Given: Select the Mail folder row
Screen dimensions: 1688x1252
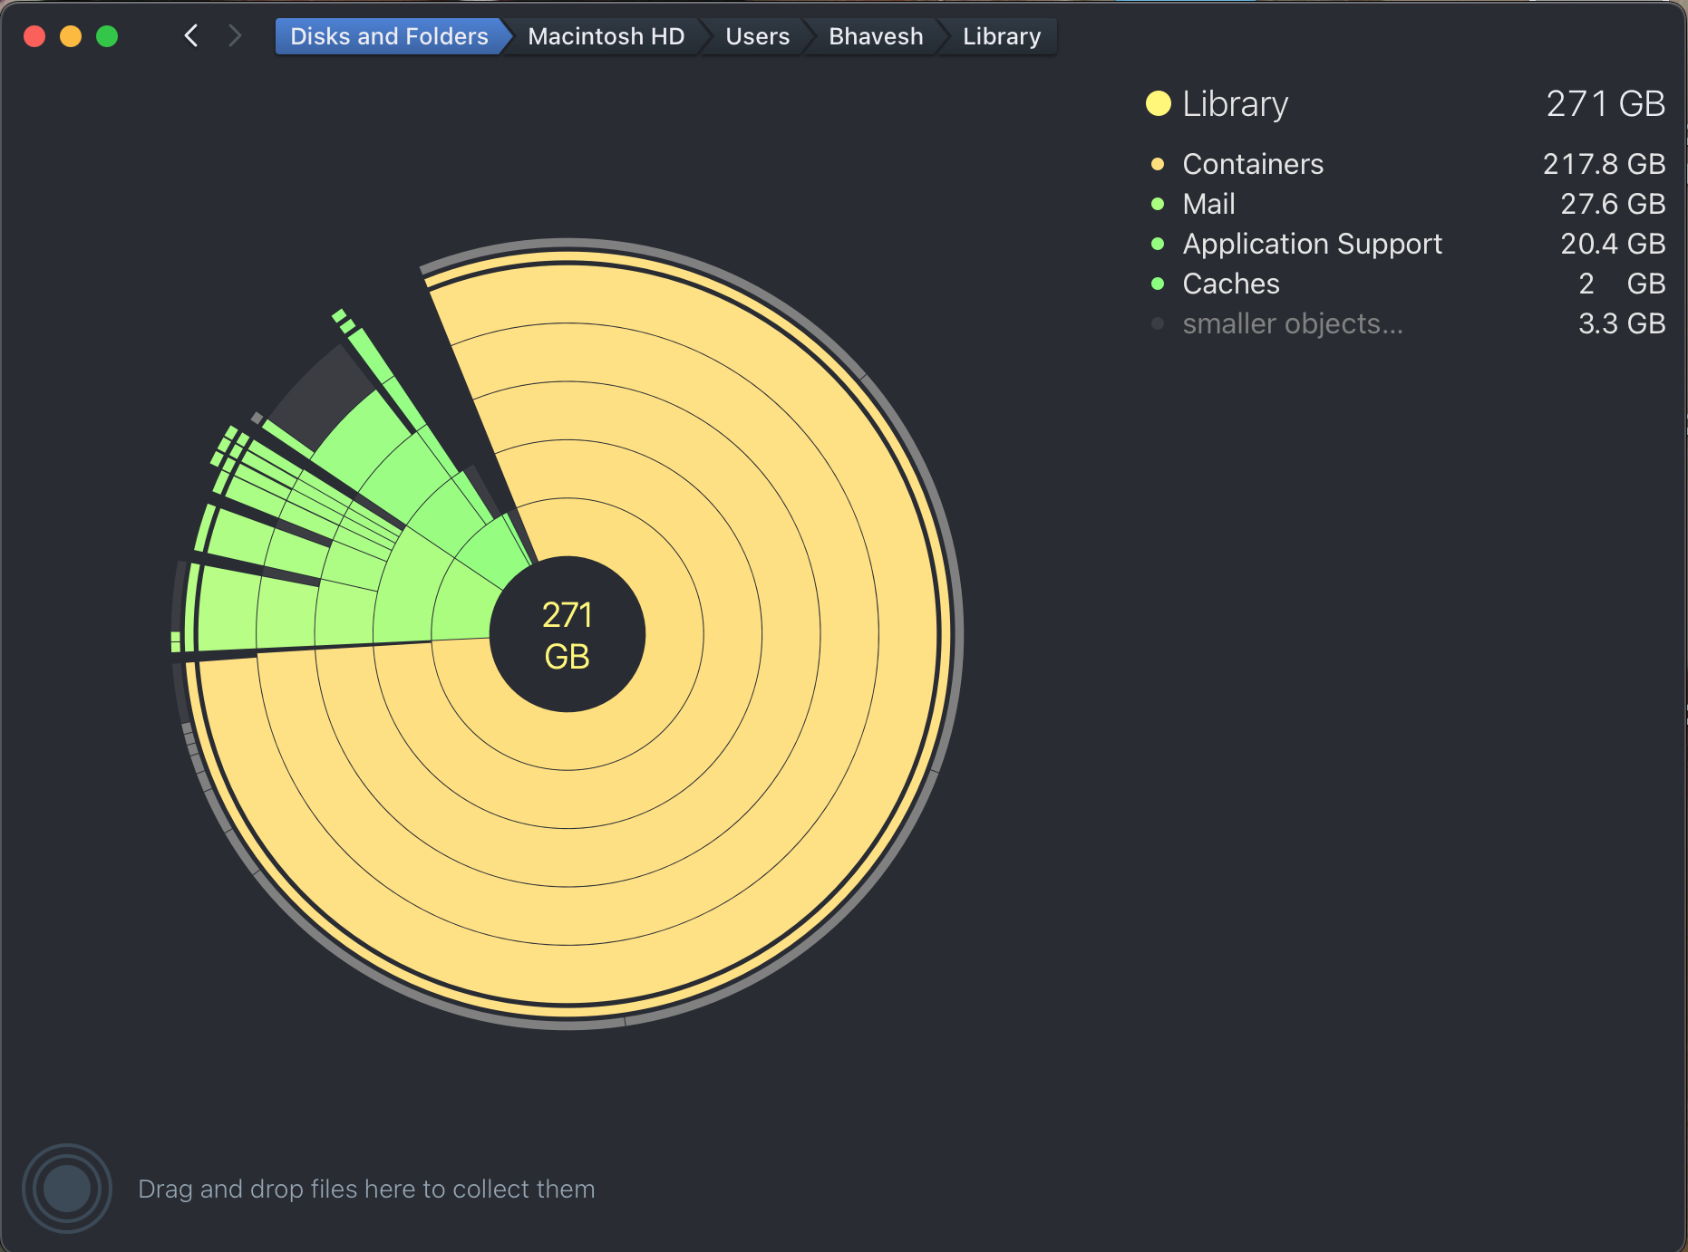Looking at the screenshot, I should coord(1406,204).
